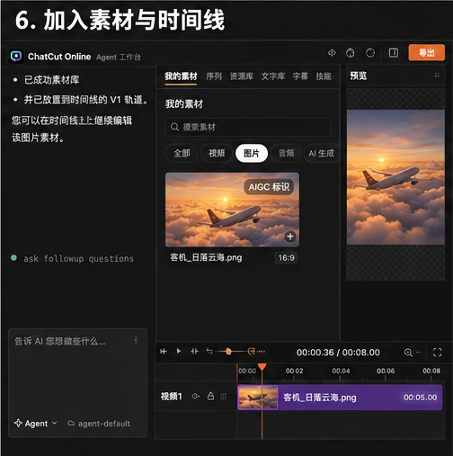Click the 并已放置到时间线的 V1 轨道 bullet
This screenshot has height=456, width=453.
point(85,100)
